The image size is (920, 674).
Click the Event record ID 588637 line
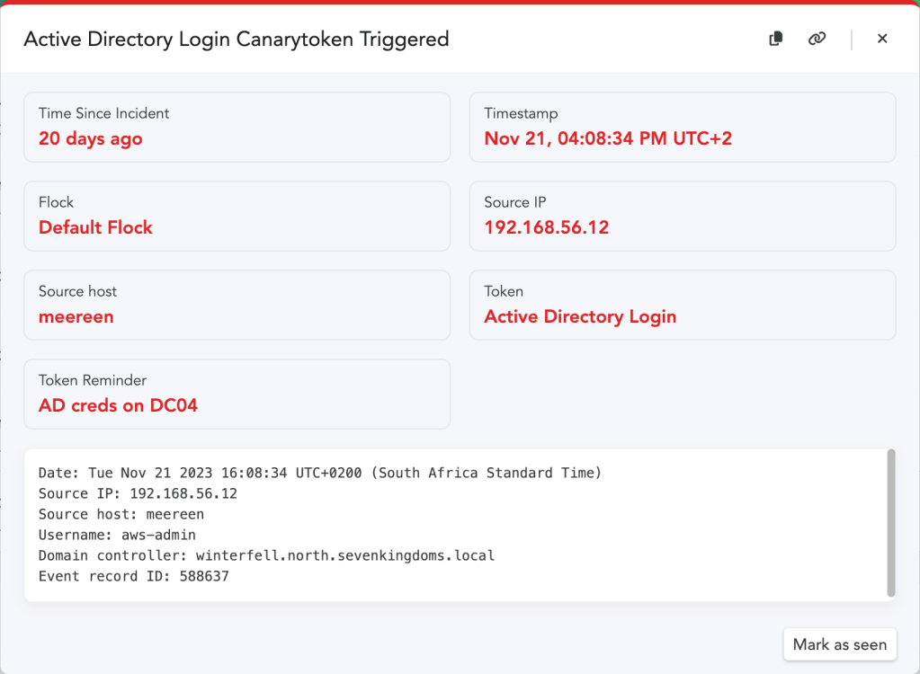coord(134,577)
